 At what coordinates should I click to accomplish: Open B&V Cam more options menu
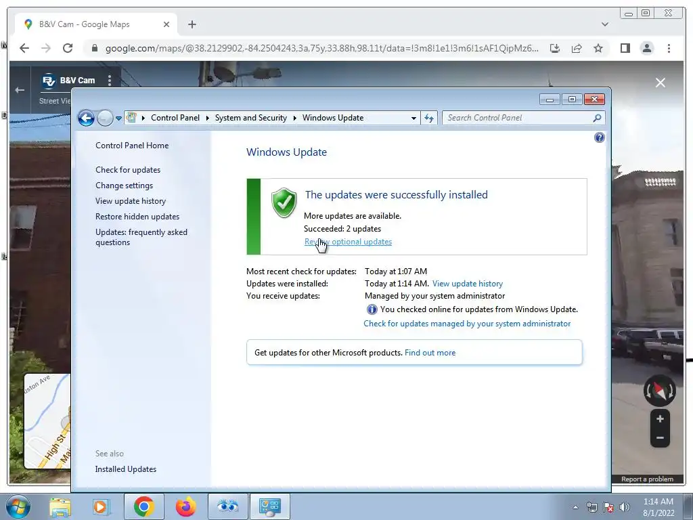[x=109, y=80]
